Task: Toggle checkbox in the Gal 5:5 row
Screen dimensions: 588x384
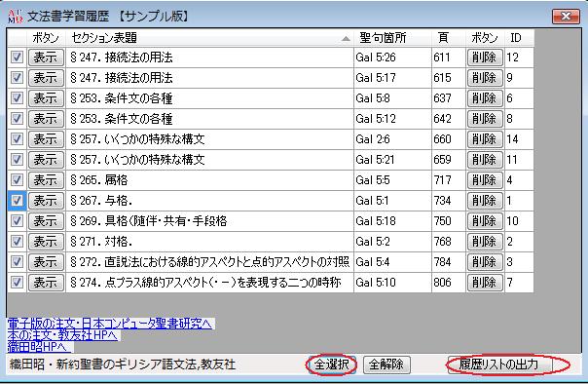Action: coord(17,180)
